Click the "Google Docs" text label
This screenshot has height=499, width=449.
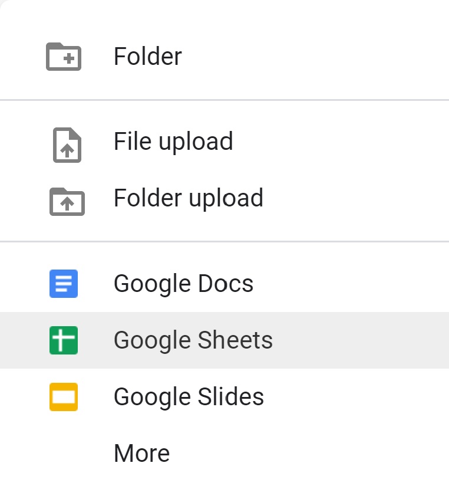pyautogui.click(x=183, y=284)
